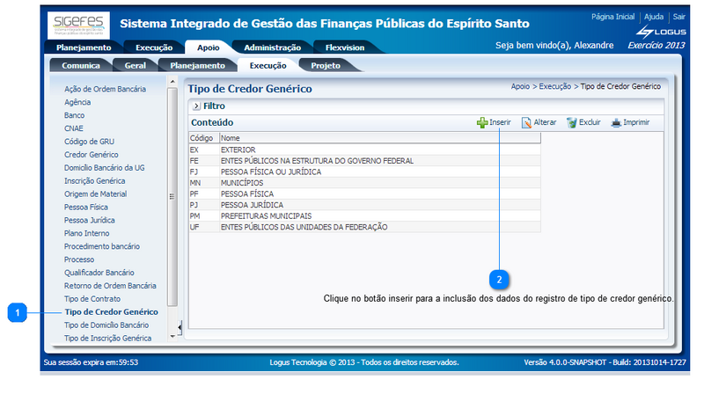704x394 pixels.
Task: Collapse the sidebar with the splitter arrow
Action: tap(180, 327)
